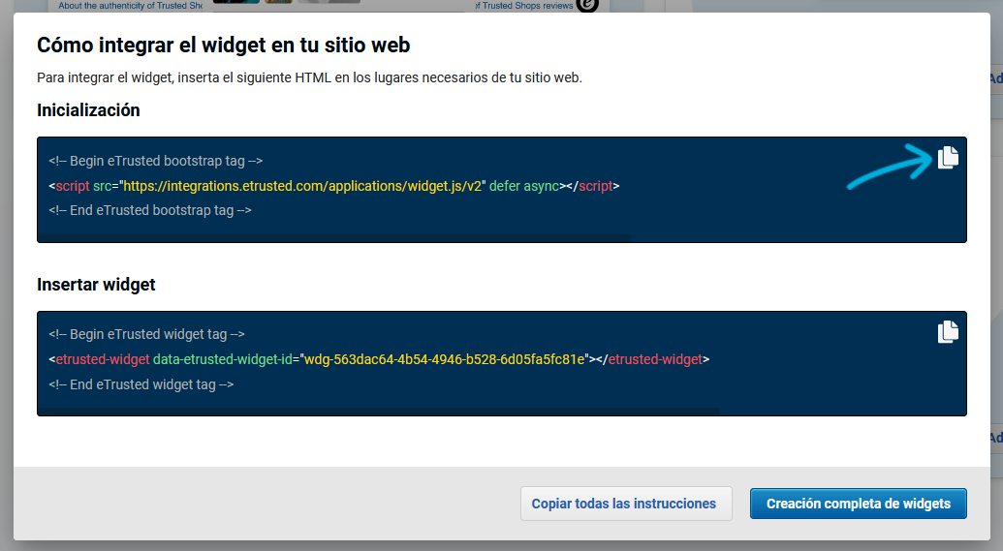1003x551 pixels.
Task: Click the 'Begin eTrusted widget tag' comment
Action: tap(146, 334)
